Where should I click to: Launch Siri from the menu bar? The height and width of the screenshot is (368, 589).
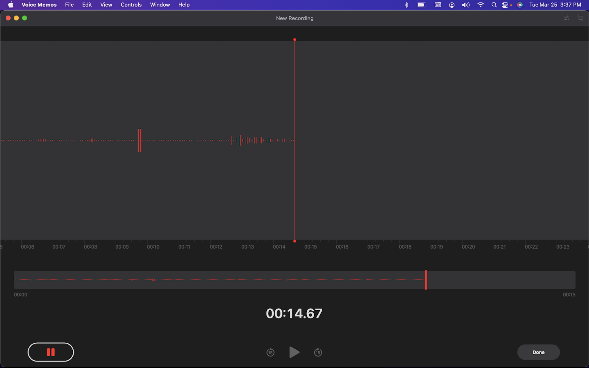[x=520, y=5]
